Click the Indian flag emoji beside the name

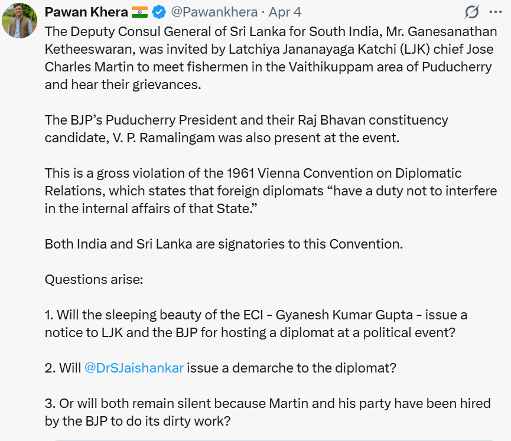click(x=139, y=11)
